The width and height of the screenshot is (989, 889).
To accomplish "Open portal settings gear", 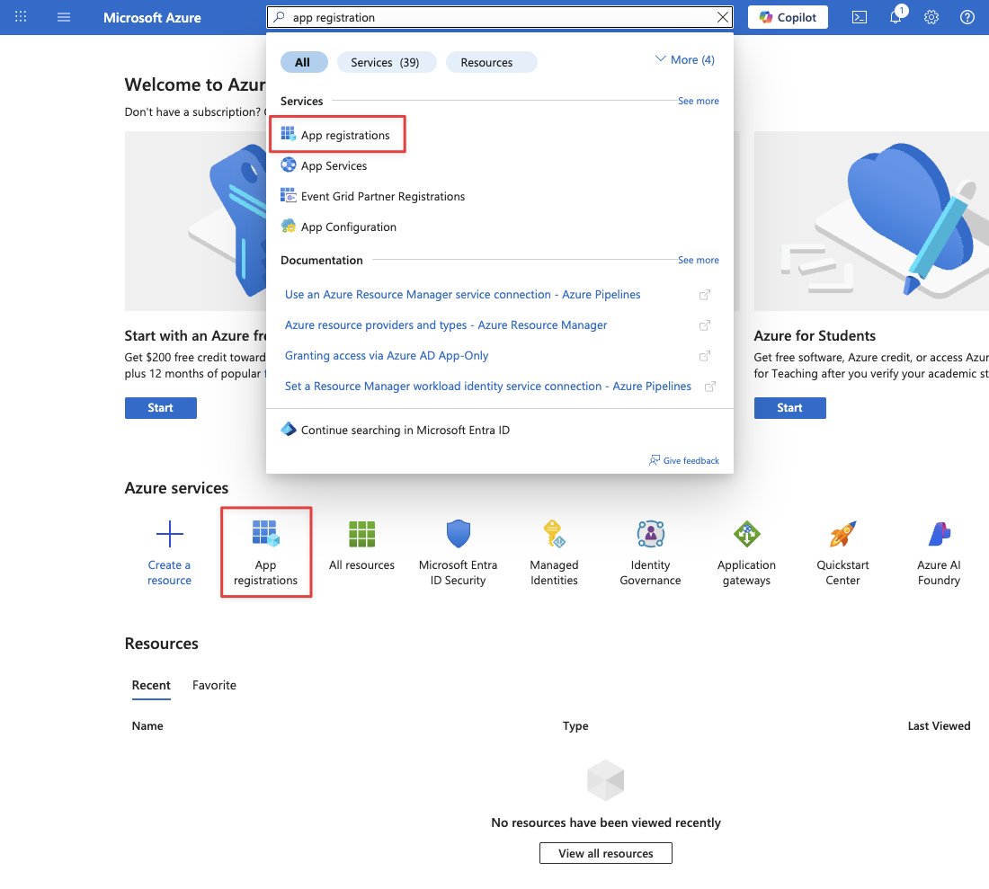I will [x=931, y=17].
